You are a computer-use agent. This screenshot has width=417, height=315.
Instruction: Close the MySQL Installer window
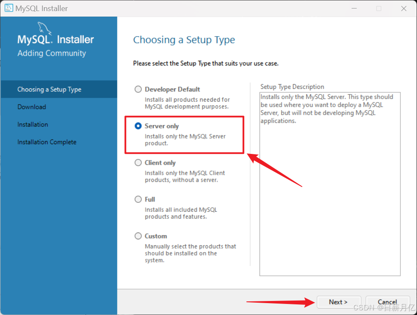click(x=404, y=8)
